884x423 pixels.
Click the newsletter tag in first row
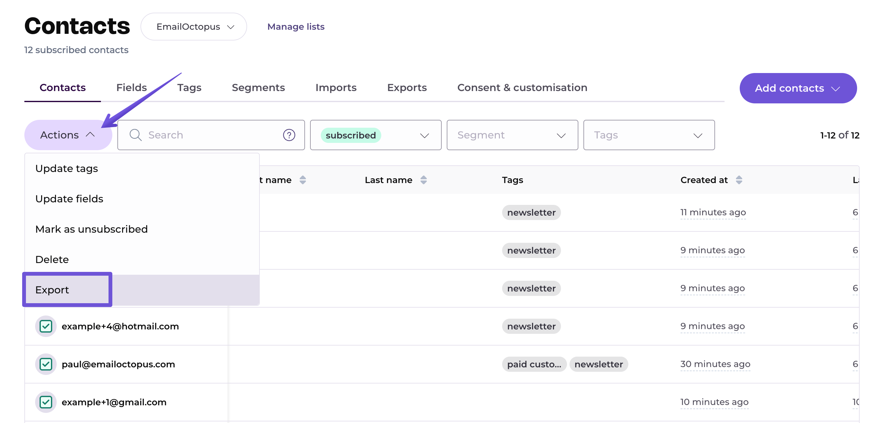(531, 212)
